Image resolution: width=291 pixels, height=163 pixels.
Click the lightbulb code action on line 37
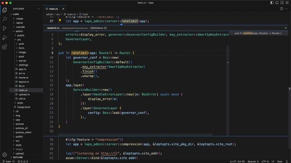point(60,20)
